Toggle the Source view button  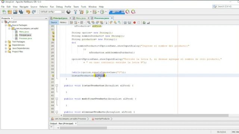coord(54,22)
